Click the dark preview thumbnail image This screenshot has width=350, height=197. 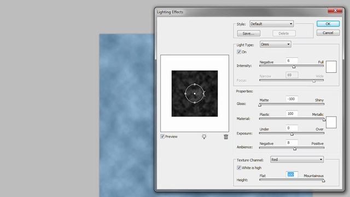[x=195, y=94]
